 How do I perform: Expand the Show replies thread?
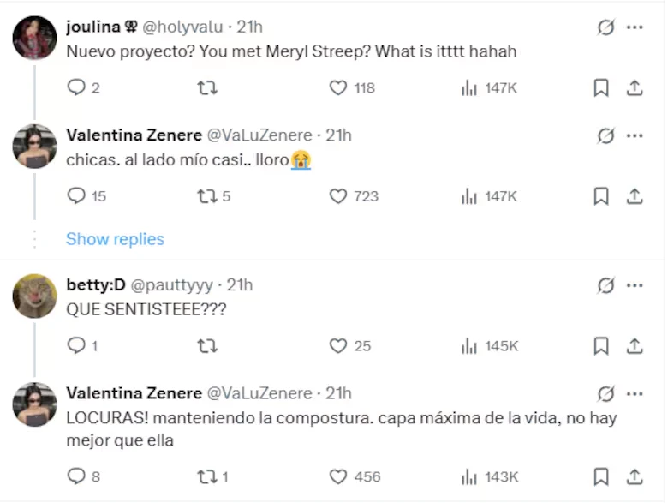click(115, 239)
